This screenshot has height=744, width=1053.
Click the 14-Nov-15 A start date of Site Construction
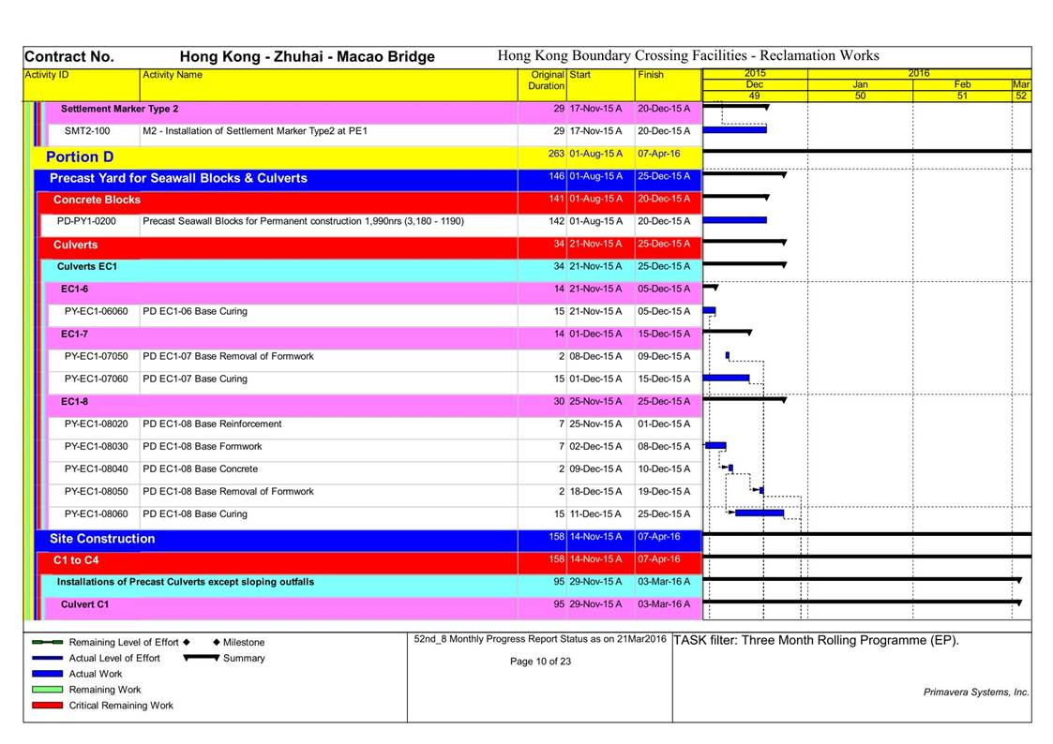(595, 537)
